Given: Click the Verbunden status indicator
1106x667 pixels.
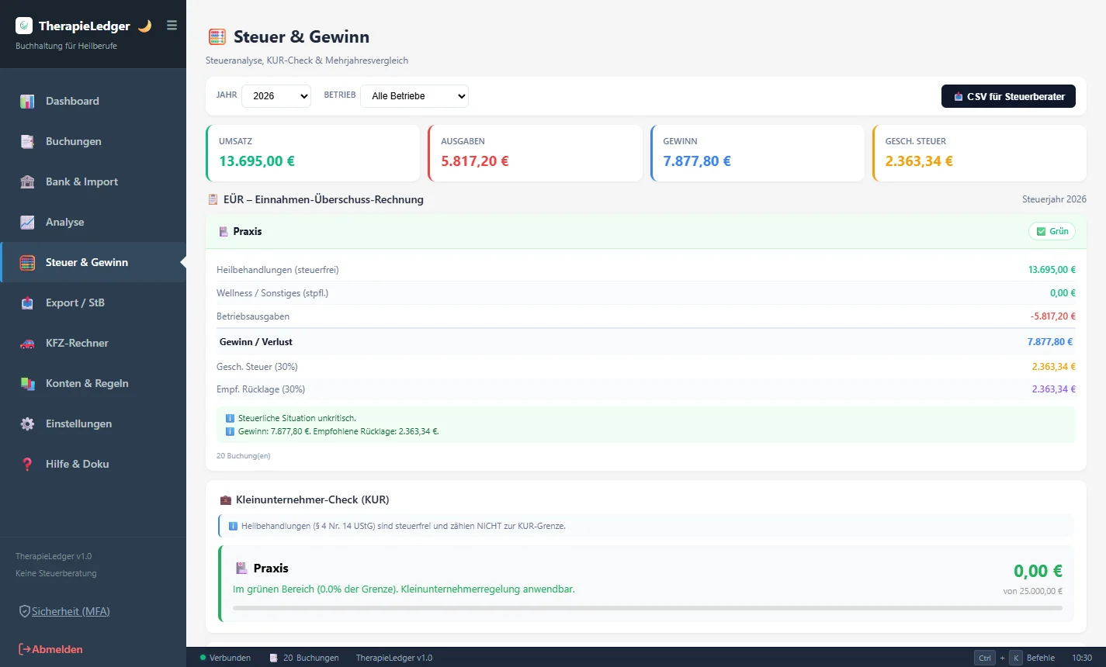Looking at the screenshot, I should coord(226,658).
